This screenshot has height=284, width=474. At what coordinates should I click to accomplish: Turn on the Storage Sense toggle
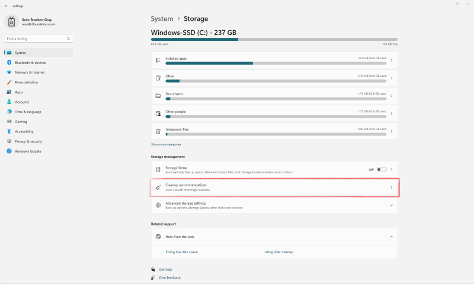381,170
